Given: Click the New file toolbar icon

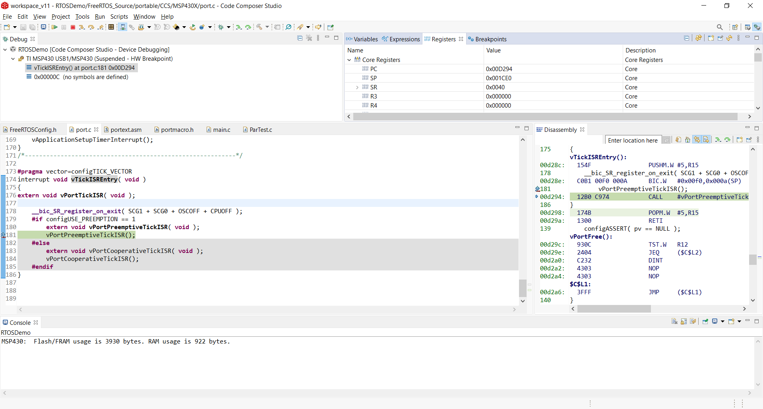Looking at the screenshot, I should click(x=7, y=27).
